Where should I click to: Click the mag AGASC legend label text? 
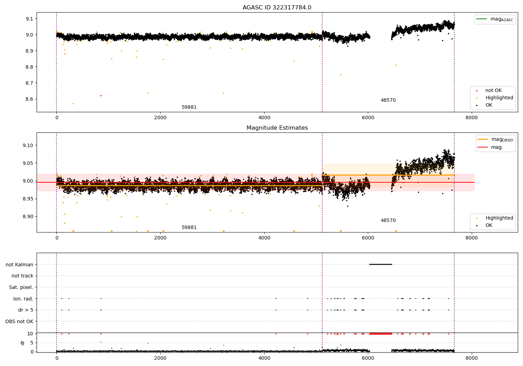(502, 19)
